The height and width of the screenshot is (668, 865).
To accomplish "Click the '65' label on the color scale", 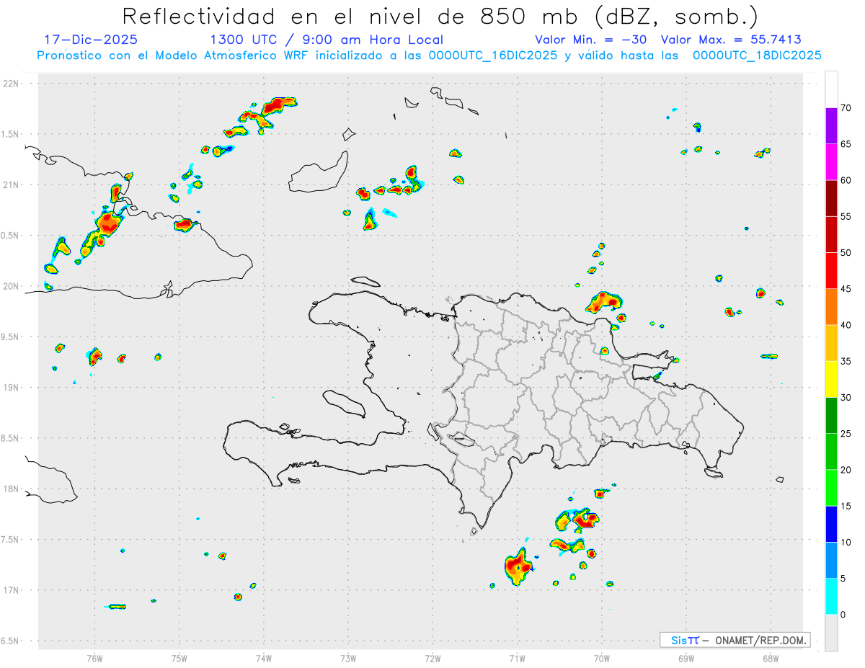I will 846,144.
